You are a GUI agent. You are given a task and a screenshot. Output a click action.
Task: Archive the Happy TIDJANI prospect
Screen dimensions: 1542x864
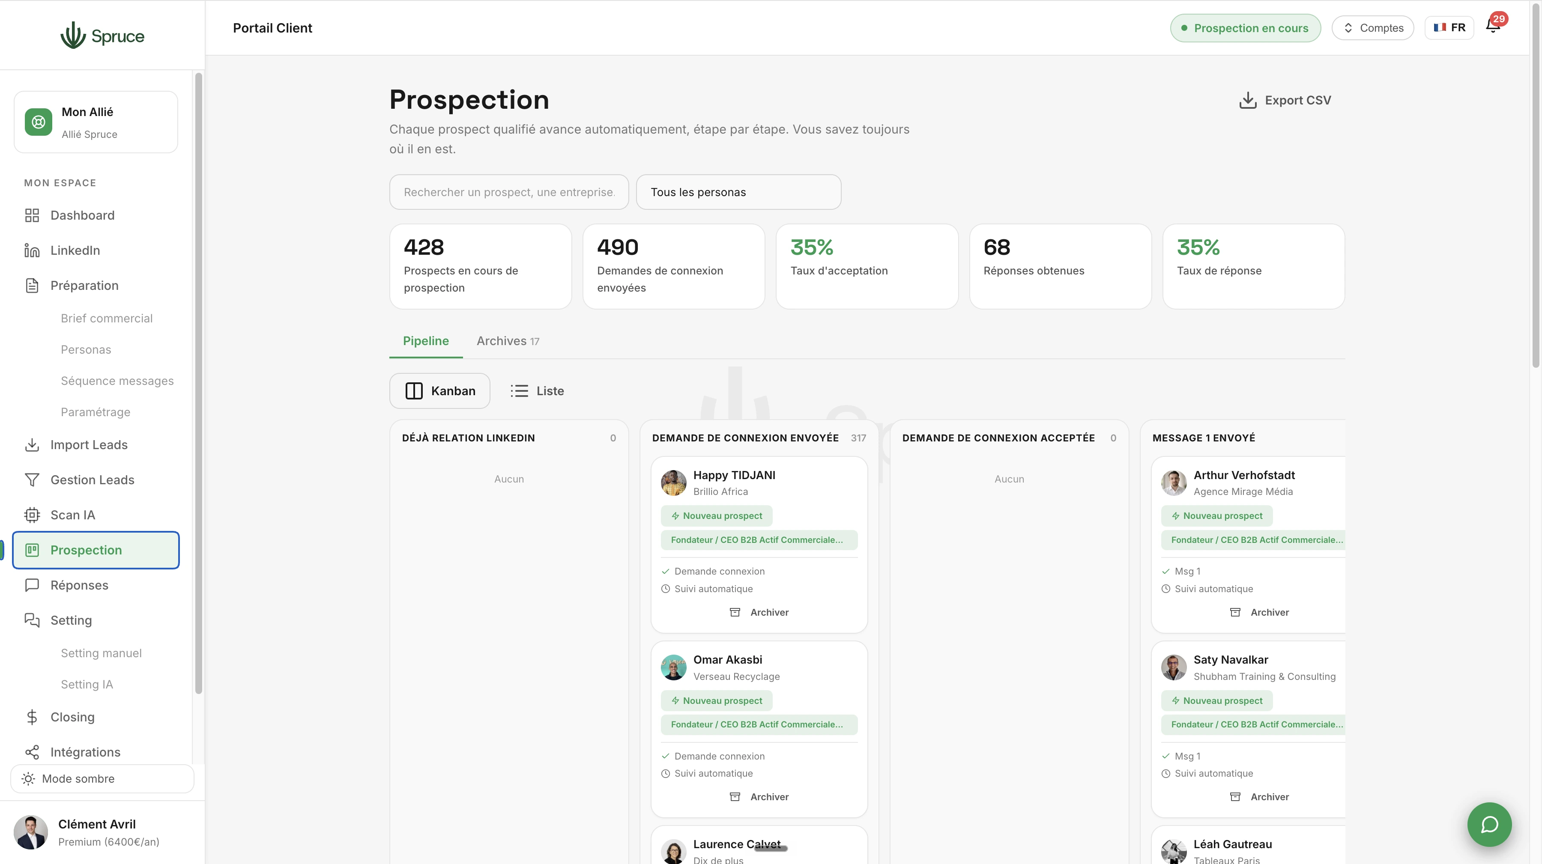click(759, 612)
